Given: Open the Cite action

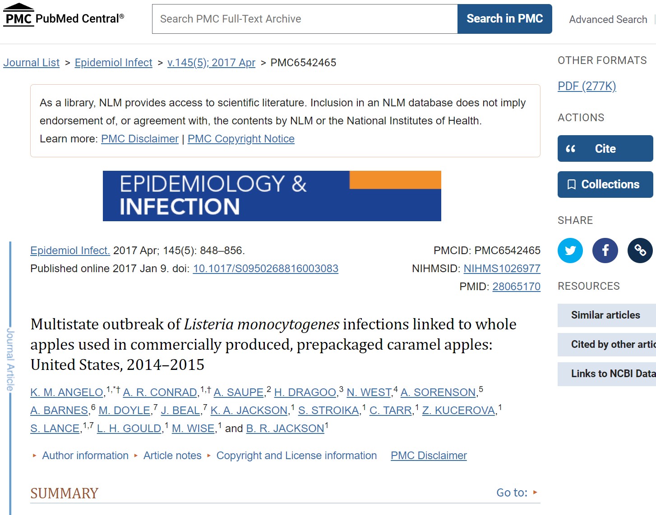Looking at the screenshot, I should coord(605,149).
